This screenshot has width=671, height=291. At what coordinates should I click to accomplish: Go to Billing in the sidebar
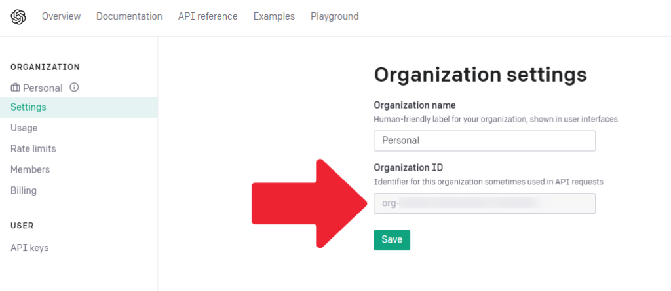(24, 190)
